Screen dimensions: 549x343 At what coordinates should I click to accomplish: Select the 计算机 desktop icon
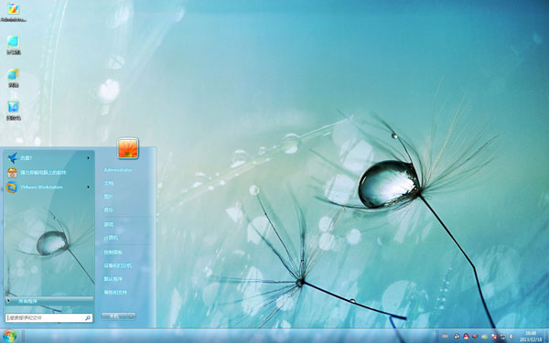(14, 45)
